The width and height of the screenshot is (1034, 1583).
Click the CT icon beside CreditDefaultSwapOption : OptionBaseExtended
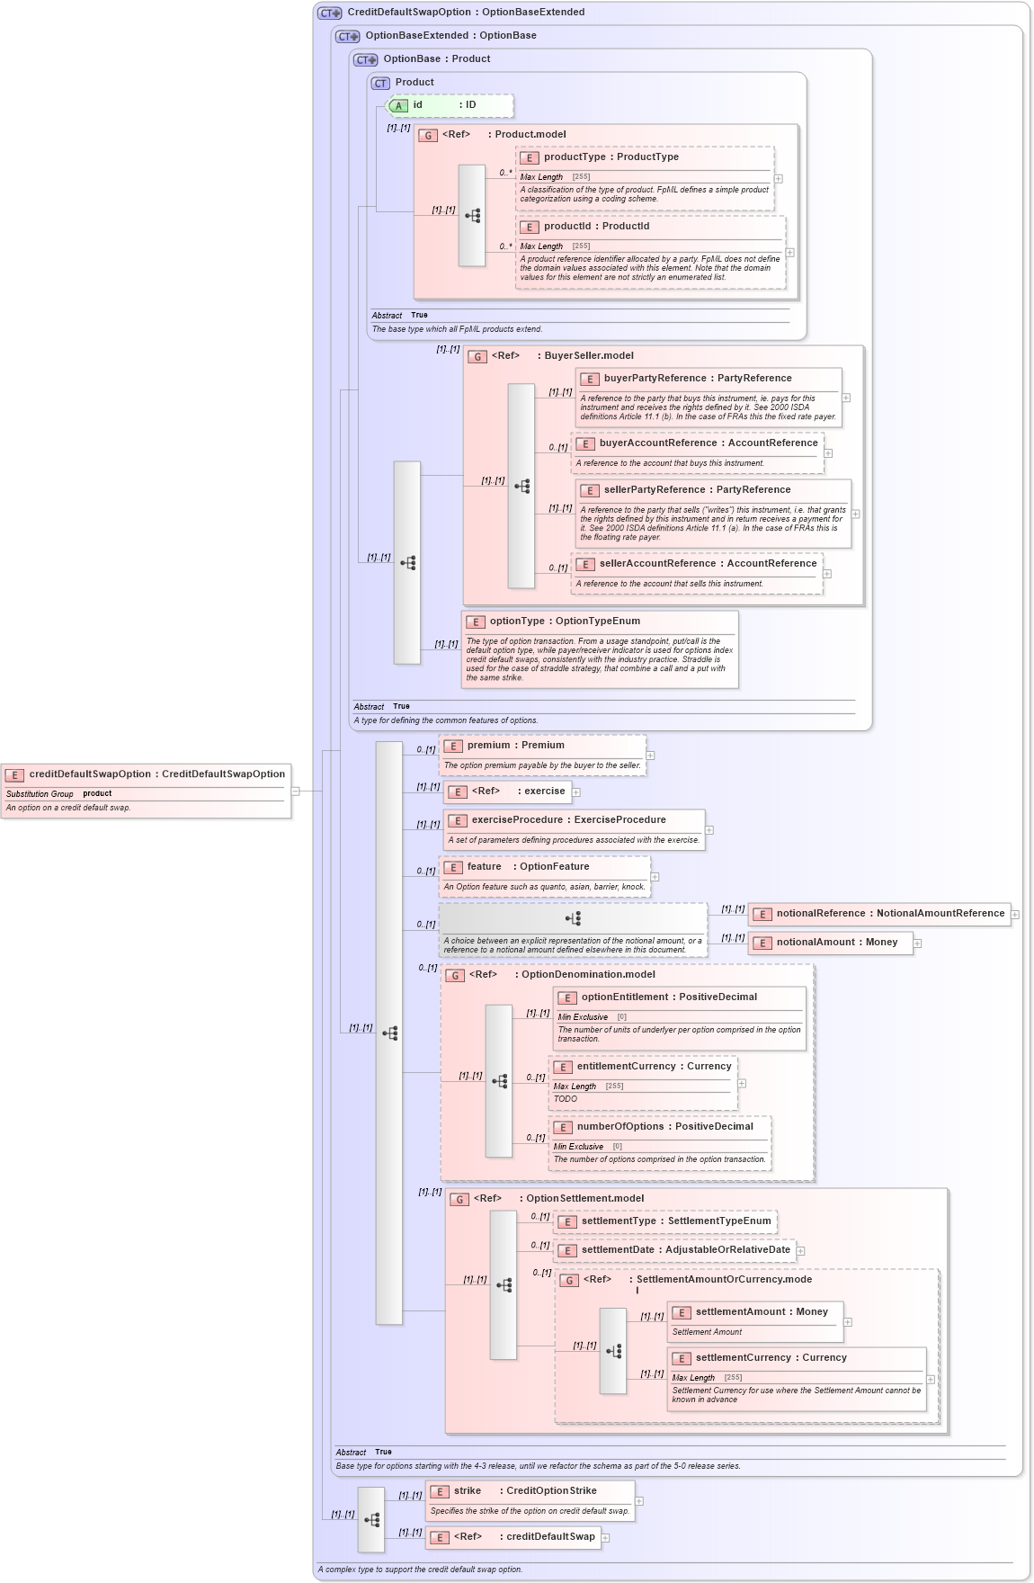point(330,13)
